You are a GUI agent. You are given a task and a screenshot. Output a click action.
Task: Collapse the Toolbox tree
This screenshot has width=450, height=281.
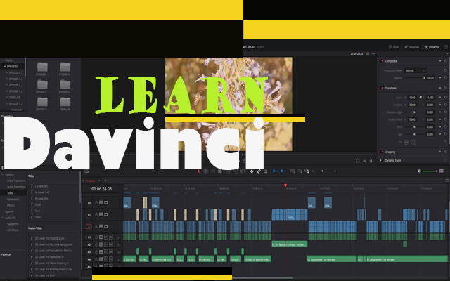click(3, 174)
